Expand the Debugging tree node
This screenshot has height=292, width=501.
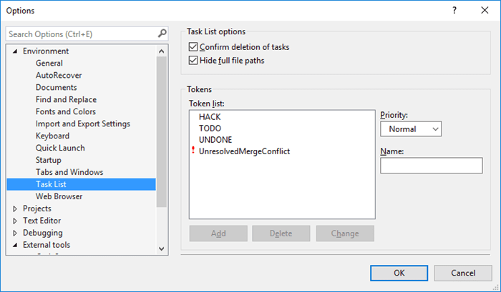click(x=15, y=233)
